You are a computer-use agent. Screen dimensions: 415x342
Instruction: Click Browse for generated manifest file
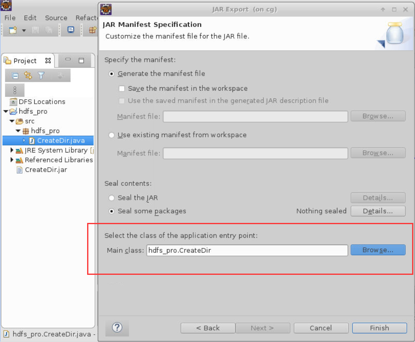pos(378,116)
